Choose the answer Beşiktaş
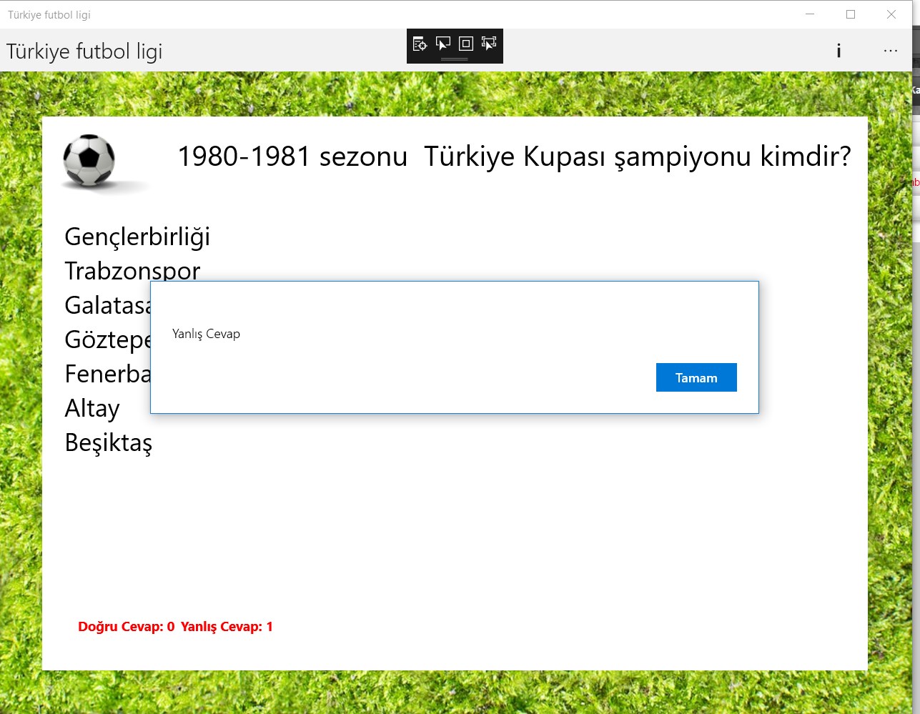This screenshot has width=920, height=714. [109, 442]
